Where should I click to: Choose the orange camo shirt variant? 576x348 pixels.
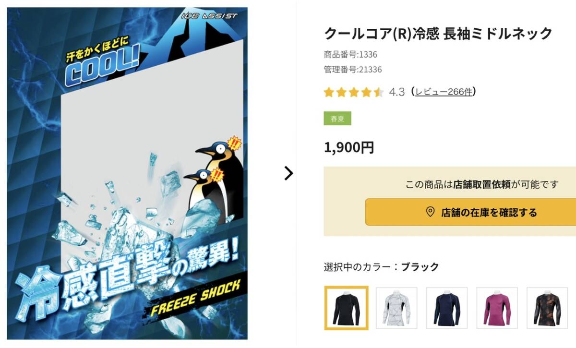click(547, 308)
